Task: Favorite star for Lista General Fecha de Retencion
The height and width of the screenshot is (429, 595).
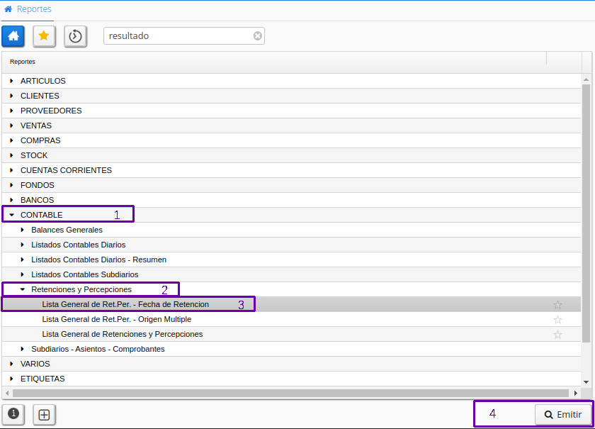Action: pos(557,304)
